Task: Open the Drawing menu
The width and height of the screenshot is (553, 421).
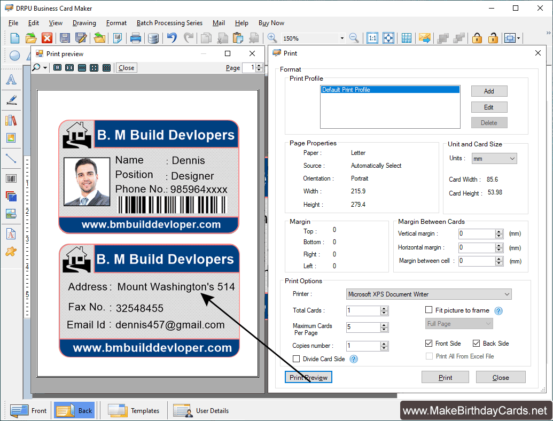Action: tap(84, 23)
